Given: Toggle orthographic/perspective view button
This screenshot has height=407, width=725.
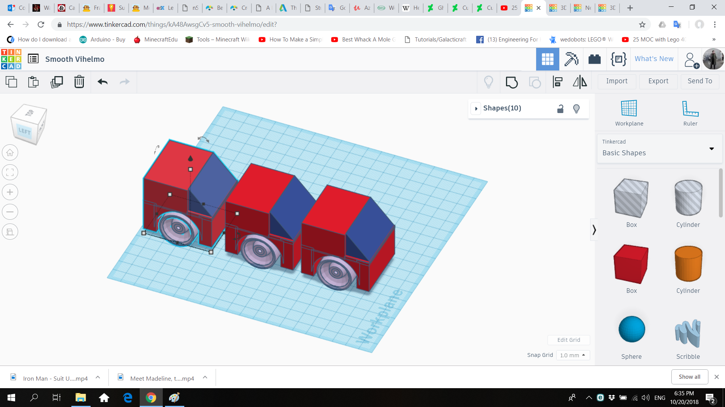Looking at the screenshot, I should 10,232.
